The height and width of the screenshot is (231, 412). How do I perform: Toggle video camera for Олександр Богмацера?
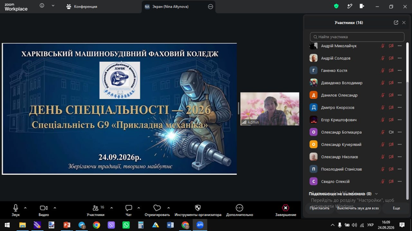pos(391,132)
